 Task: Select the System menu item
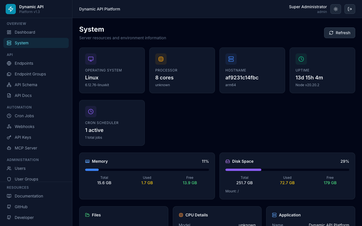(x=36, y=43)
